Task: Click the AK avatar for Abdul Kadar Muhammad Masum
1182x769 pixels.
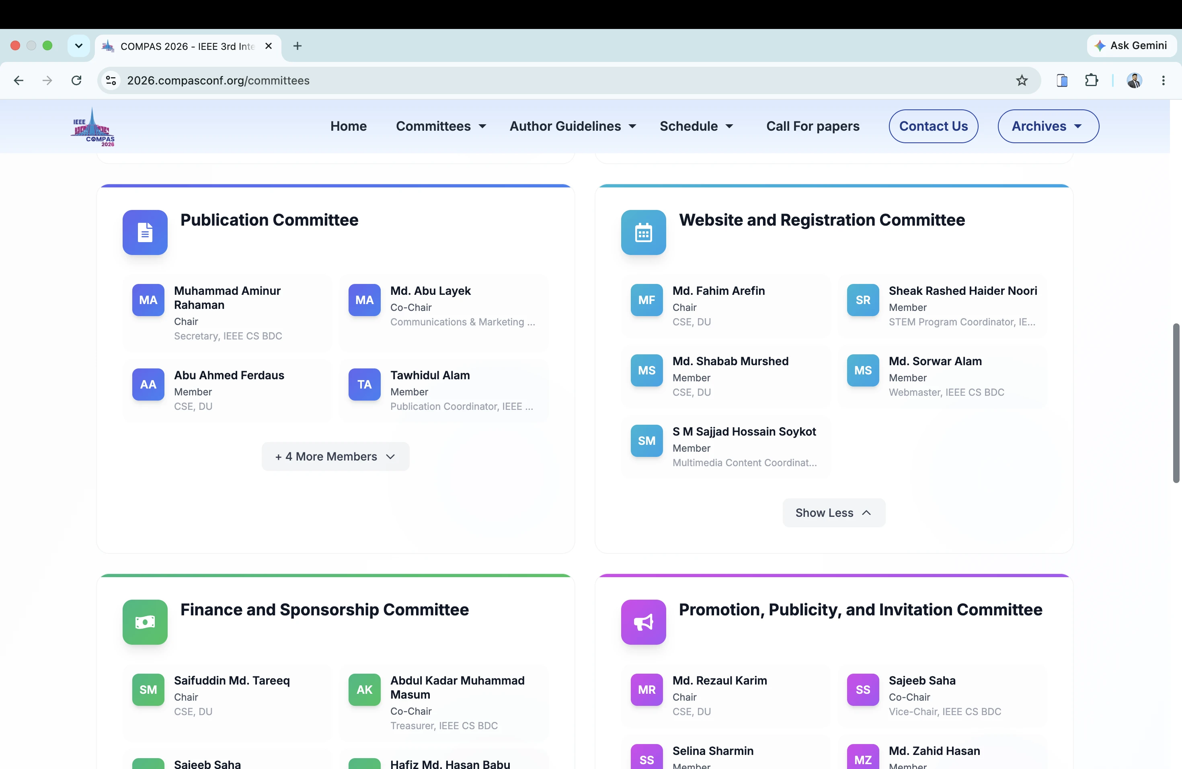Action: [x=365, y=689]
